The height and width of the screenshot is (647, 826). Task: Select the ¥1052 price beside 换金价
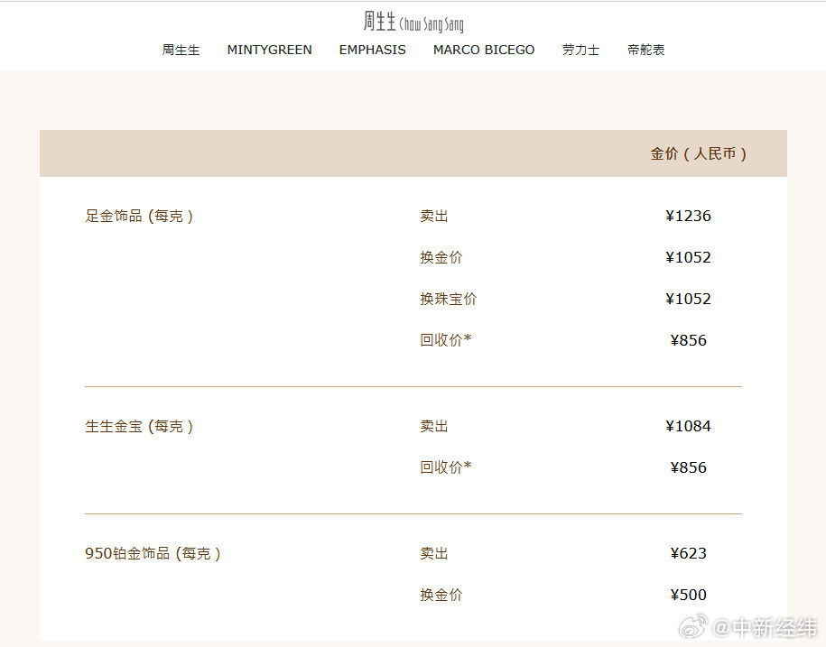pos(688,257)
